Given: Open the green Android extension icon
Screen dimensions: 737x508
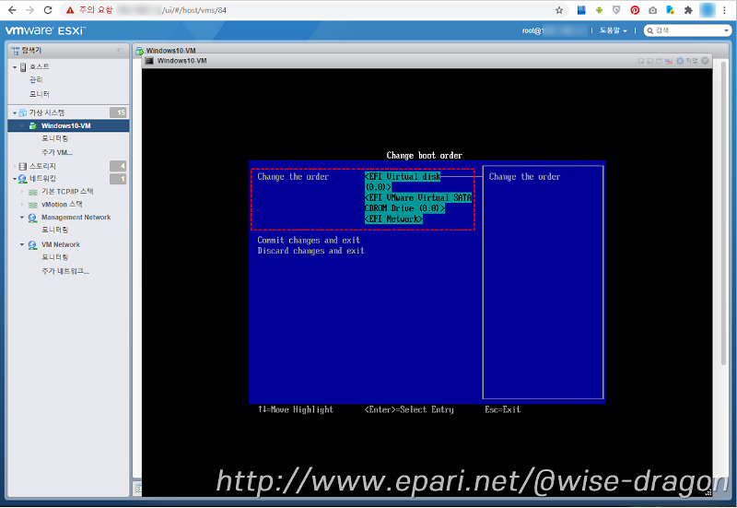Looking at the screenshot, I should (599, 10).
